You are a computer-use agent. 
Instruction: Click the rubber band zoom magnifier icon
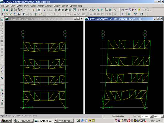coord(56,10)
